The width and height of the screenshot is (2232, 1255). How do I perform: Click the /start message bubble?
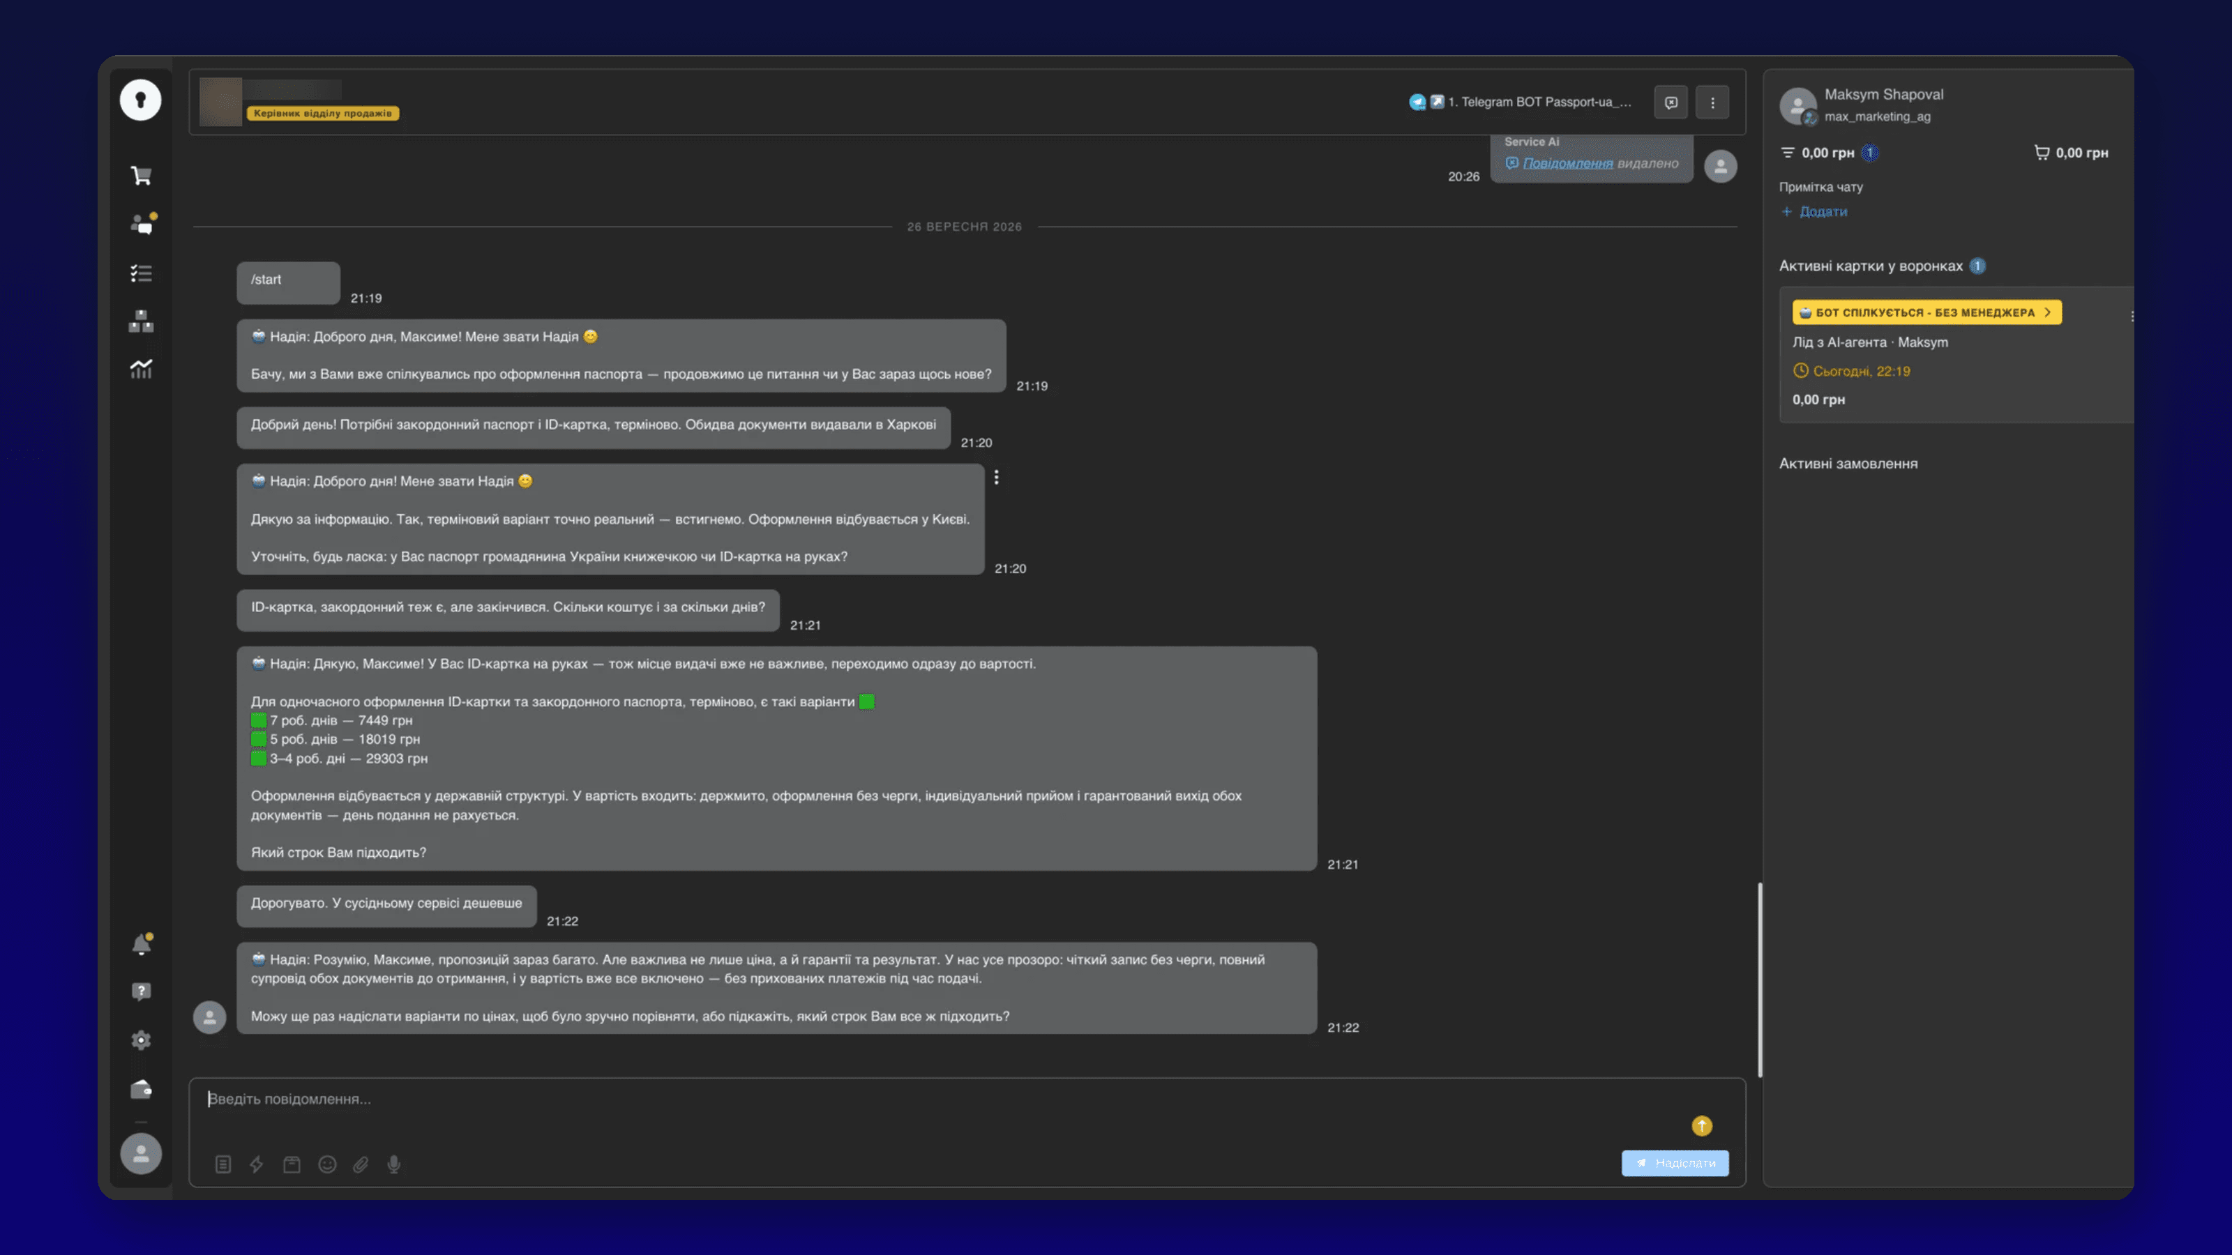click(289, 282)
